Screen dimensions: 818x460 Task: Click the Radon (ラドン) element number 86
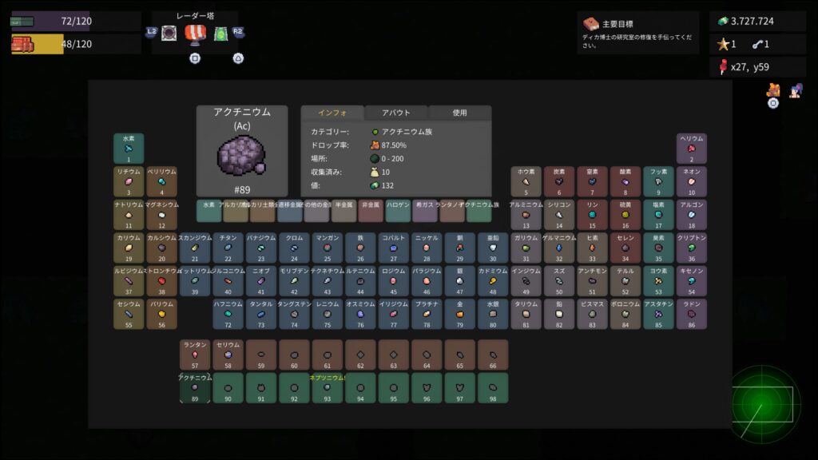coord(692,315)
